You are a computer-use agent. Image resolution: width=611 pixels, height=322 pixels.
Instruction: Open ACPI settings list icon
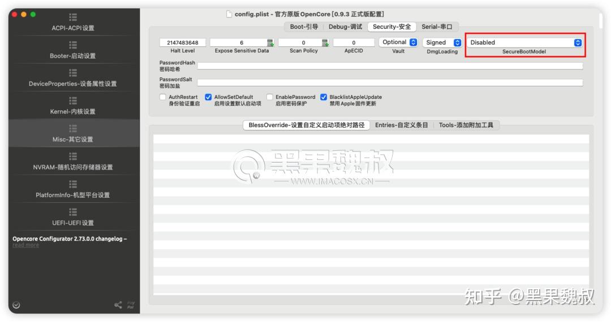click(x=73, y=17)
